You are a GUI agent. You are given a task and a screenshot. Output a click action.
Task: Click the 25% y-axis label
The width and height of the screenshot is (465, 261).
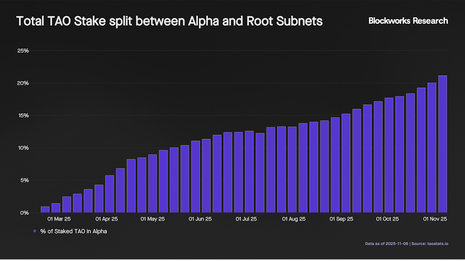(x=23, y=51)
